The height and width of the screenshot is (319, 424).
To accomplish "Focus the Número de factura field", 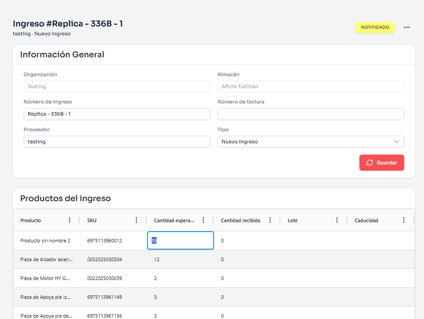I will 310,114.
